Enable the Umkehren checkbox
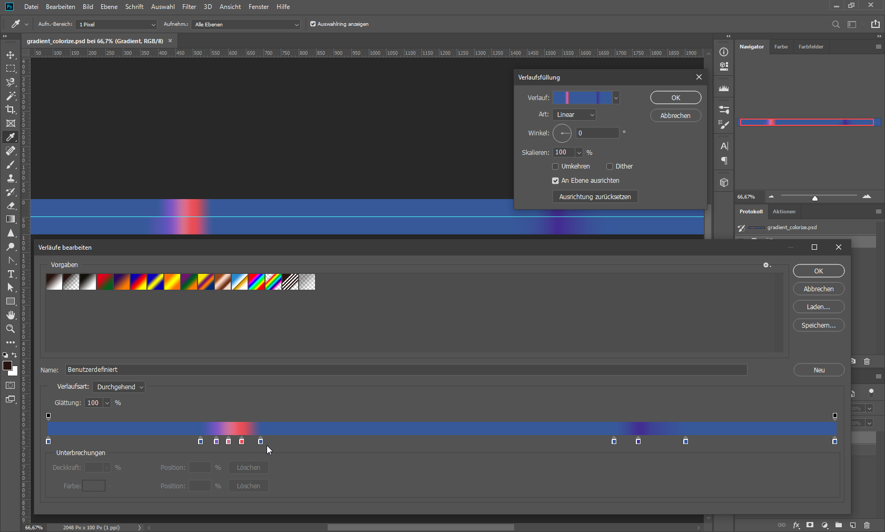885x532 pixels. pos(555,166)
